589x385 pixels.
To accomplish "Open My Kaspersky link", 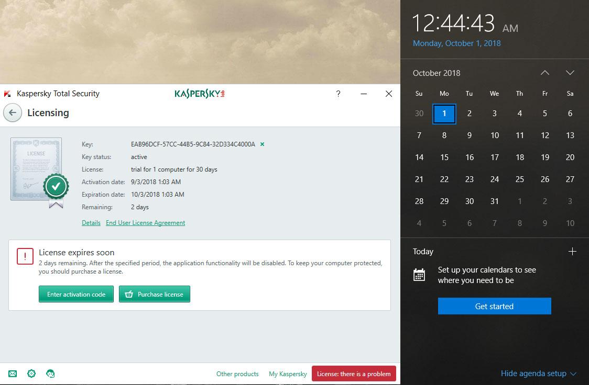I will tap(288, 374).
